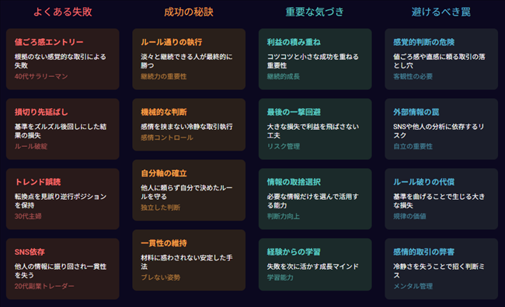The width and height of the screenshot is (505, 307).
Task: Click the 機械的な判断 card
Action: [189, 124]
